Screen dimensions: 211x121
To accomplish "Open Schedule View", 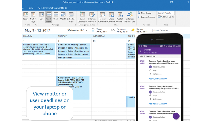I will point(71,17).
